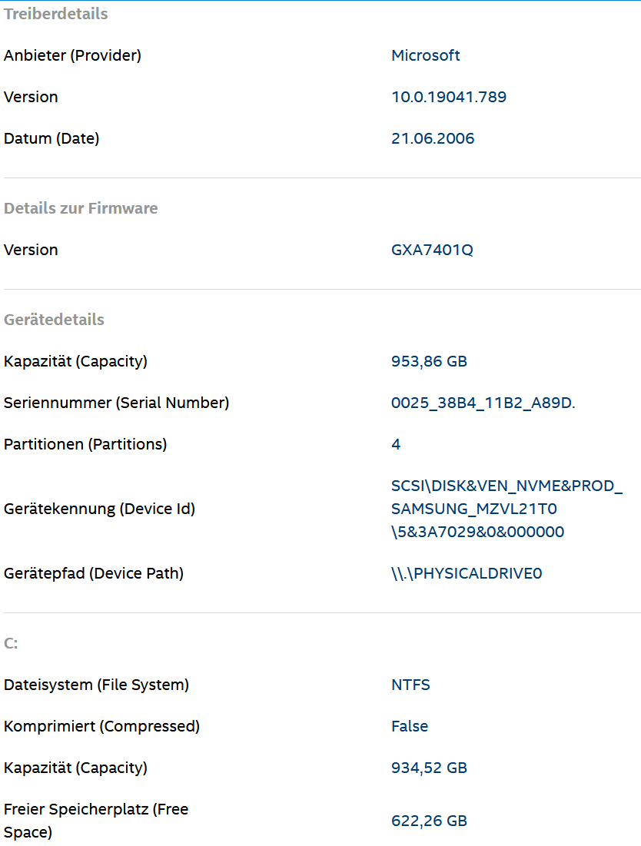Click the Gerätekennung (Device Id) label
Screen dimensions: 641x846
(x=99, y=509)
